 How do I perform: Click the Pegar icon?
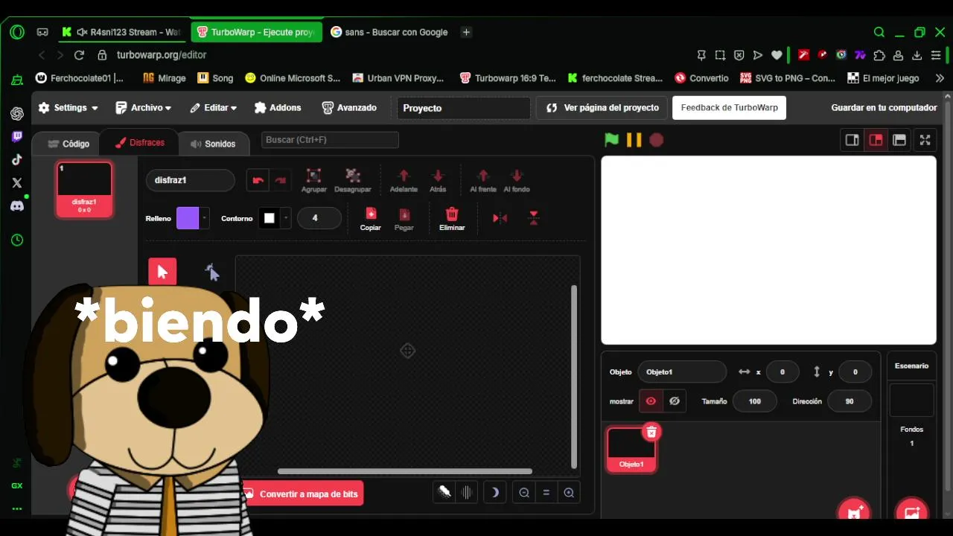point(404,214)
